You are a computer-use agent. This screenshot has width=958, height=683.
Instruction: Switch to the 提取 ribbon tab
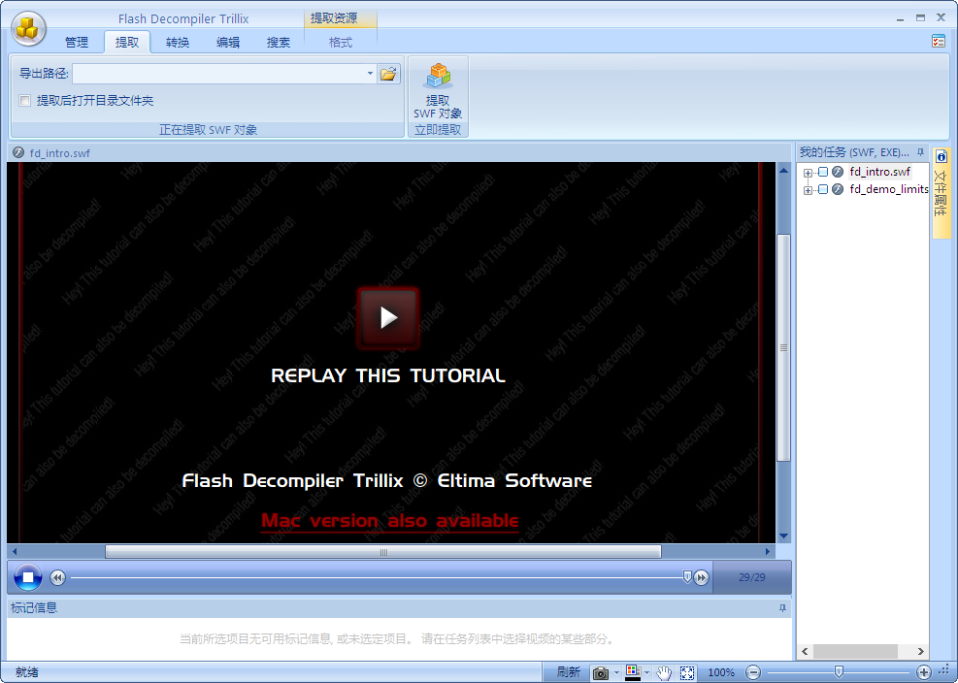(127, 42)
